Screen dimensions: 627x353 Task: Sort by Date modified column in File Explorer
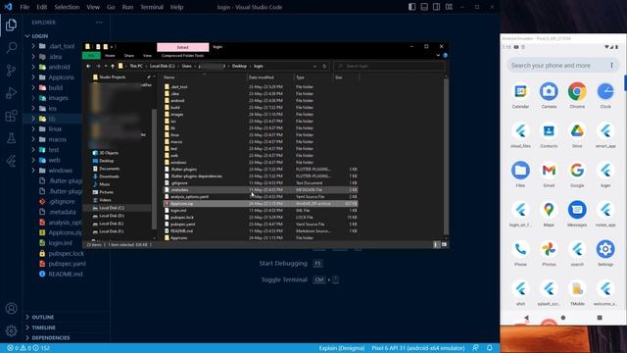click(270, 77)
